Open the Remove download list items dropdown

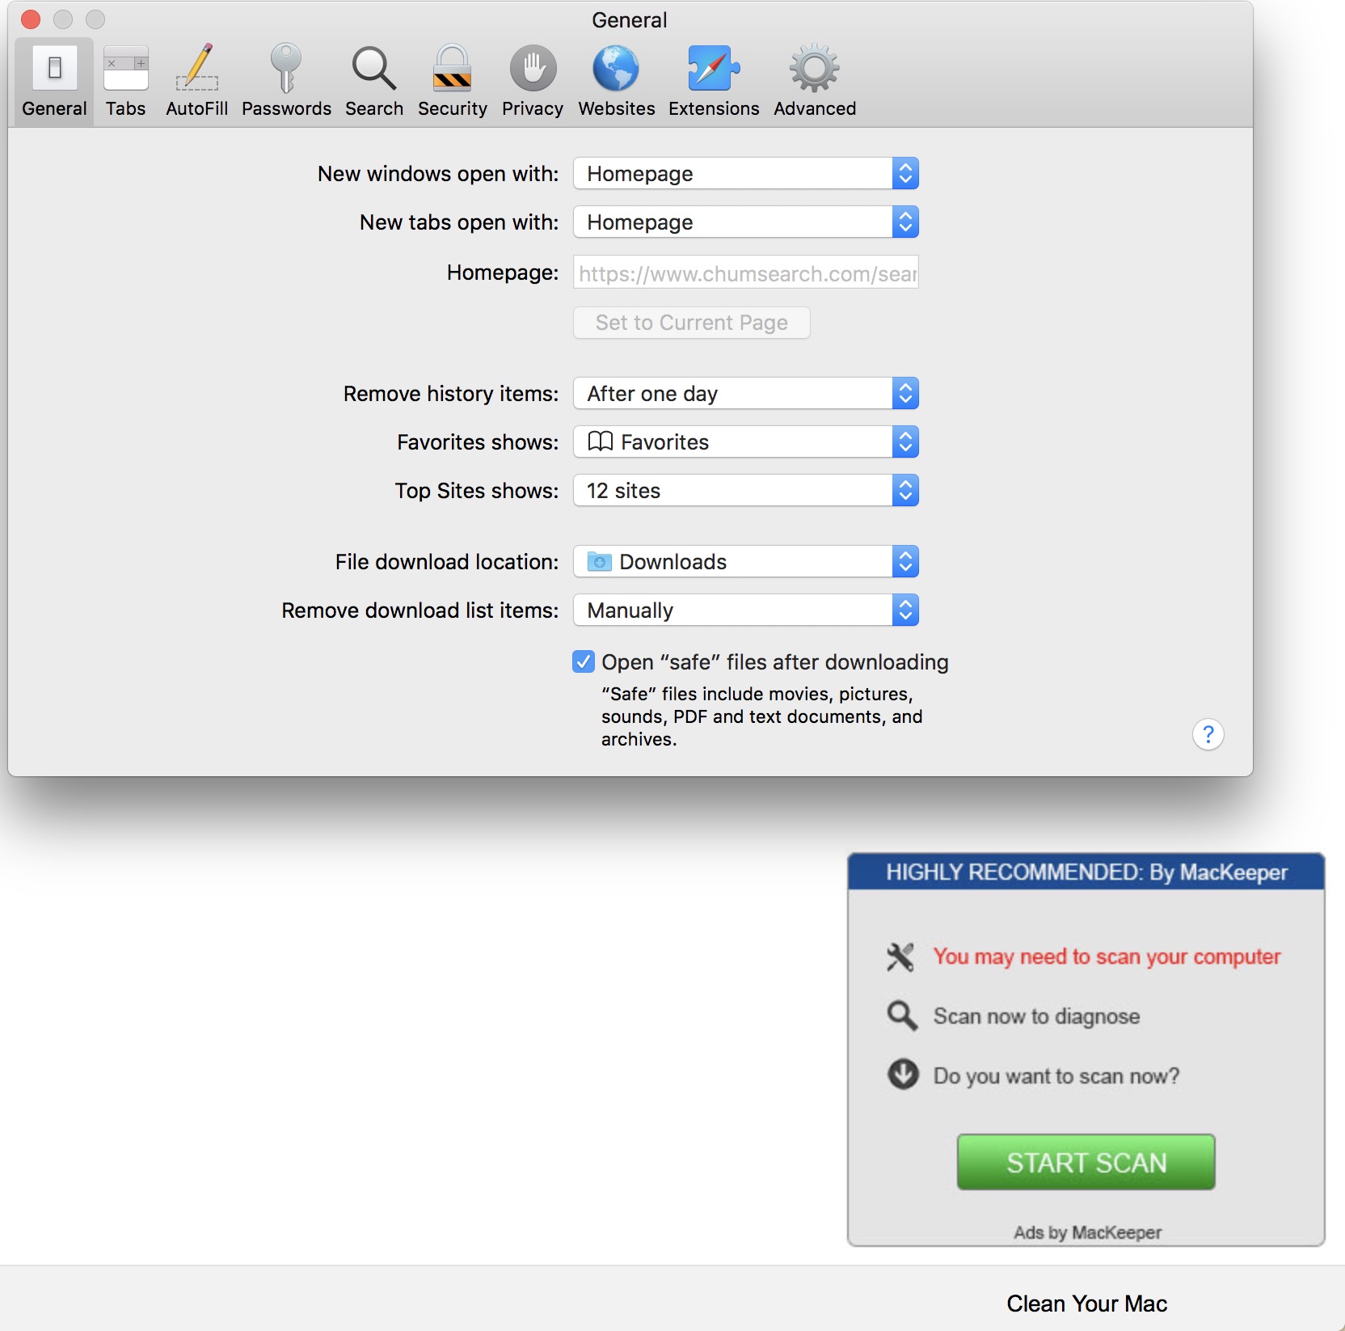(x=746, y=611)
